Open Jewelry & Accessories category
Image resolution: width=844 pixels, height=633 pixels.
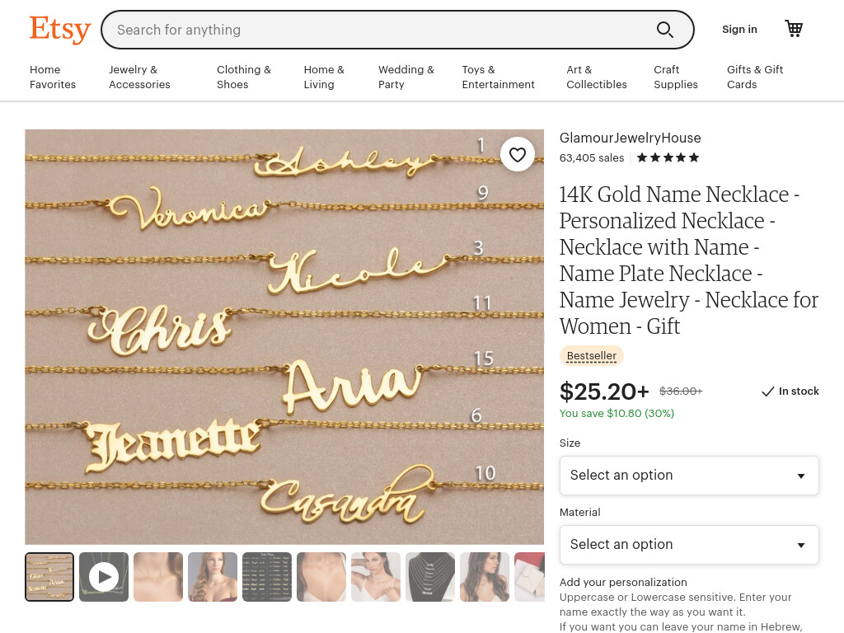(139, 77)
